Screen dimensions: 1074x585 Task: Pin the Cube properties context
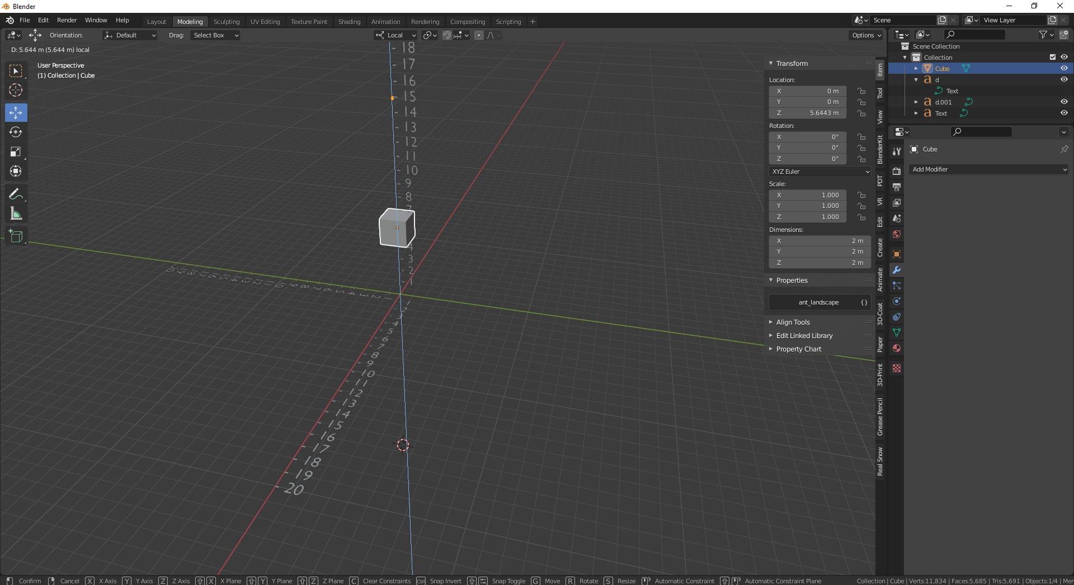click(1064, 149)
